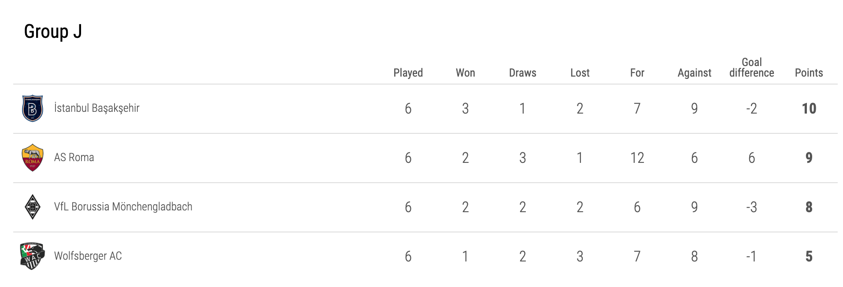This screenshot has height=287, width=843.
Task: Select the Points column header
Action: (809, 73)
